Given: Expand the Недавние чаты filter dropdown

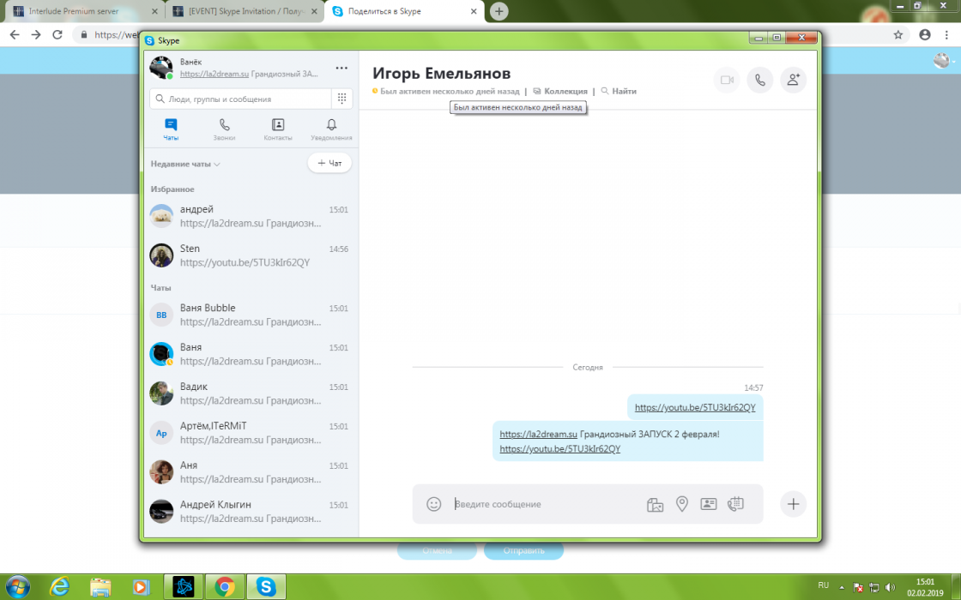Looking at the screenshot, I should point(185,164).
